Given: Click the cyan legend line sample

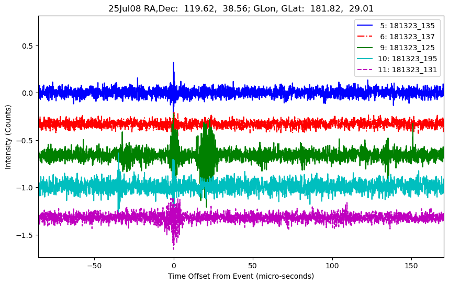Looking at the screenshot, I should [x=365, y=59].
